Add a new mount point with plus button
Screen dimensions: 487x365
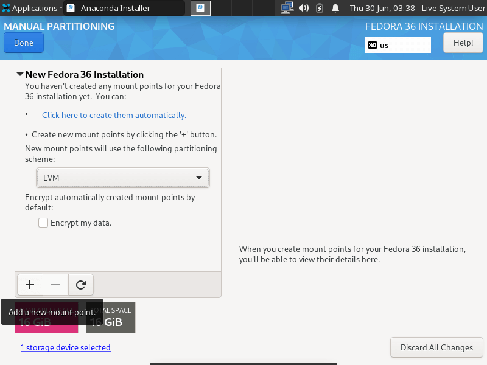tap(30, 284)
